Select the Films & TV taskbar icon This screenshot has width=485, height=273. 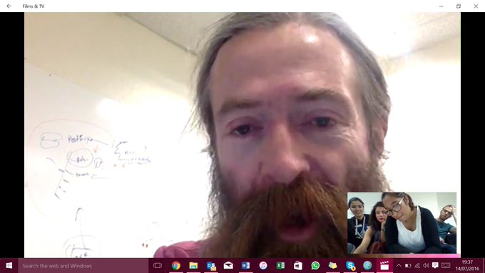(384, 266)
